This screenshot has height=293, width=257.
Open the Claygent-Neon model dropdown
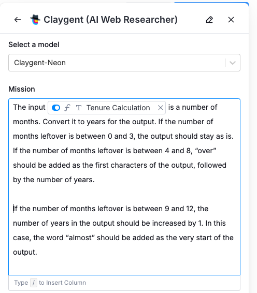[x=124, y=63]
